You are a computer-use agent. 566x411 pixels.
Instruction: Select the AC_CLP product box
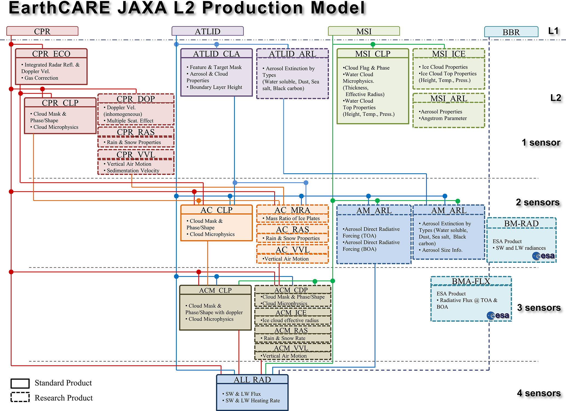click(x=216, y=223)
